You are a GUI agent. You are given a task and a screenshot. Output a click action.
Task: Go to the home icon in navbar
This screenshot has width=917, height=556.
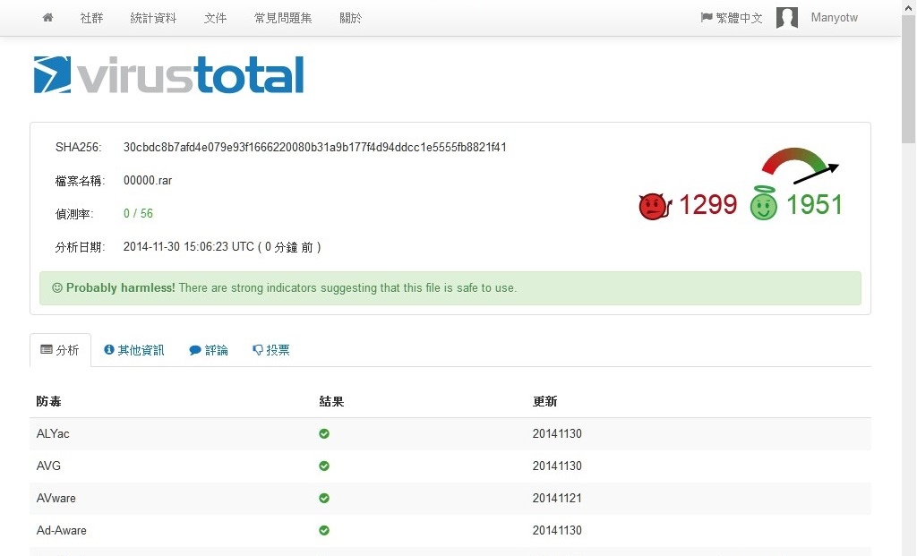48,18
